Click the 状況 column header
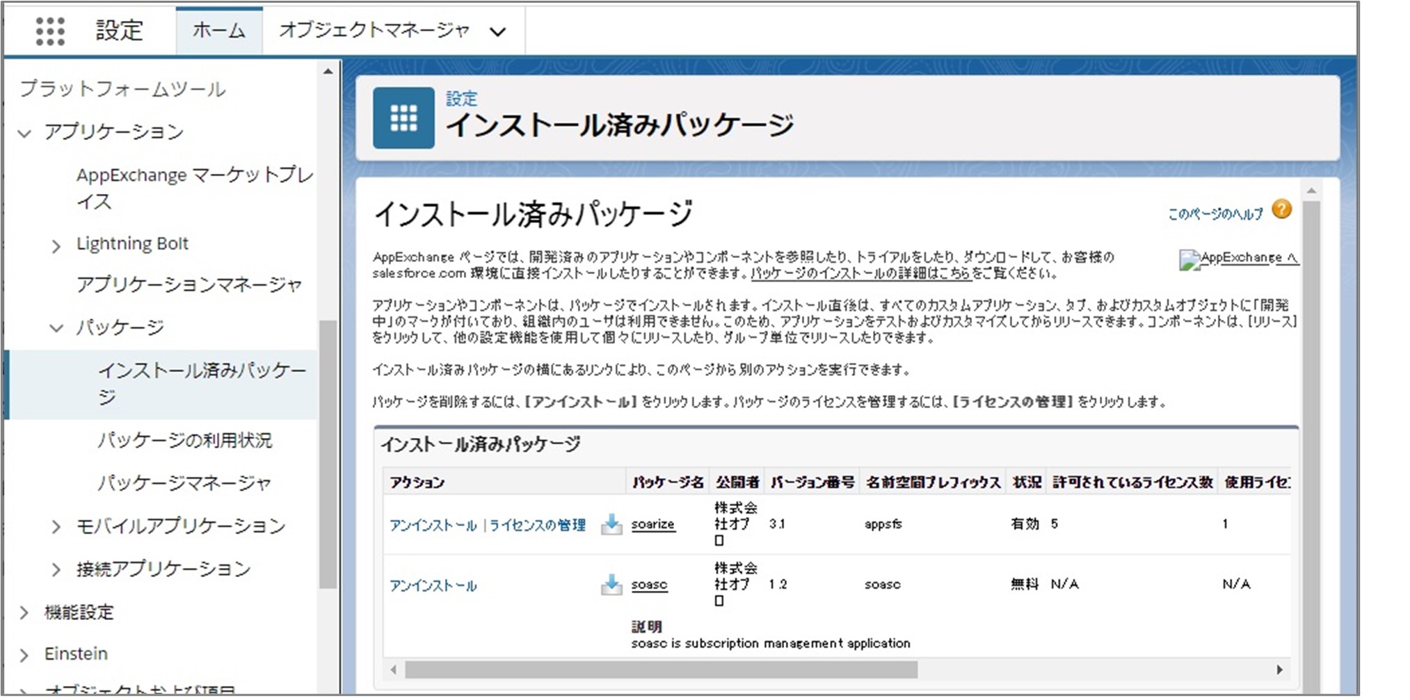Screen dimensions: 1410x700 (x=1027, y=482)
